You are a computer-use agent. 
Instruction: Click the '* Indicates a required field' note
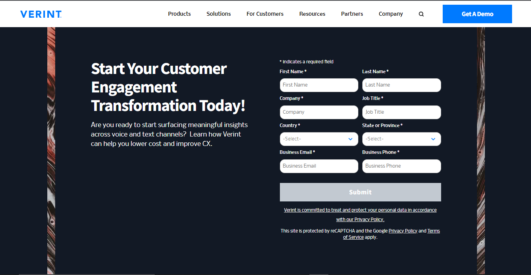307,62
